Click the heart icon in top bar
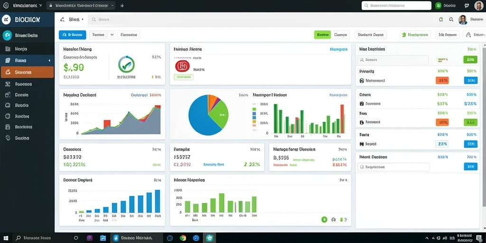This screenshot has width=486, height=243. (467, 6)
